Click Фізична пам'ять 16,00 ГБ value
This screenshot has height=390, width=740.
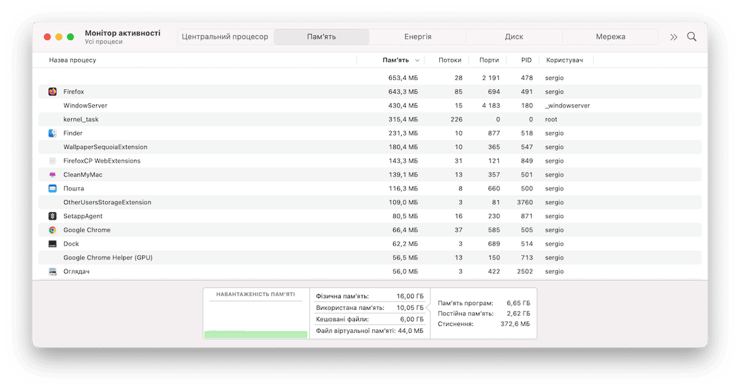point(410,296)
